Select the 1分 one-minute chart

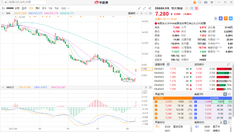click(50, 8)
